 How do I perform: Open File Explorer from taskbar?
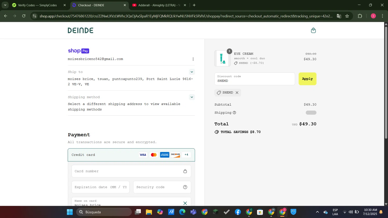point(149,212)
